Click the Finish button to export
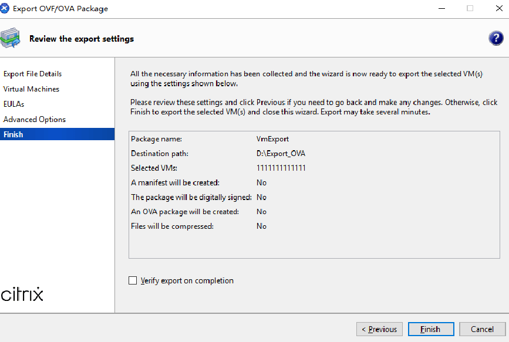This screenshot has width=509, height=342. pos(431,329)
